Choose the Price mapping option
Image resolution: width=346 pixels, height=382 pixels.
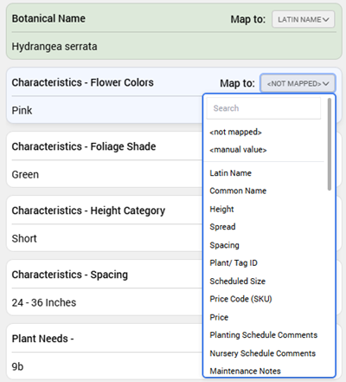[x=219, y=317]
